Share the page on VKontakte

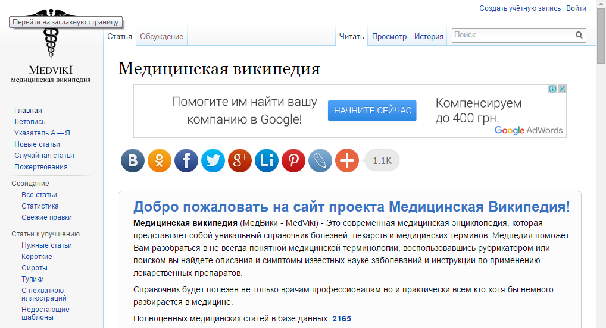[133, 160]
